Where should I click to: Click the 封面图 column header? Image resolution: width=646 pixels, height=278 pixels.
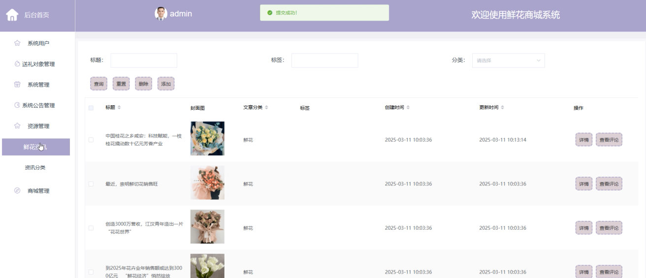[x=197, y=108]
